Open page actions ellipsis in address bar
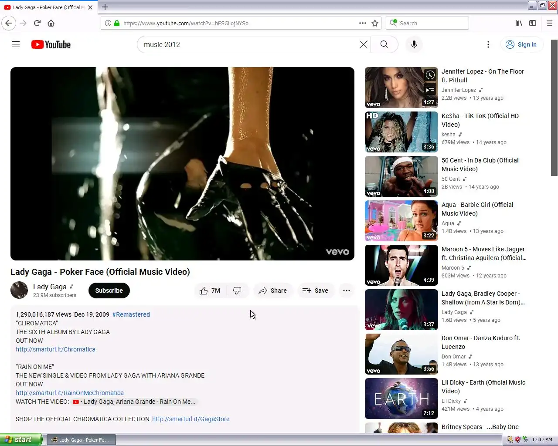 [362, 23]
